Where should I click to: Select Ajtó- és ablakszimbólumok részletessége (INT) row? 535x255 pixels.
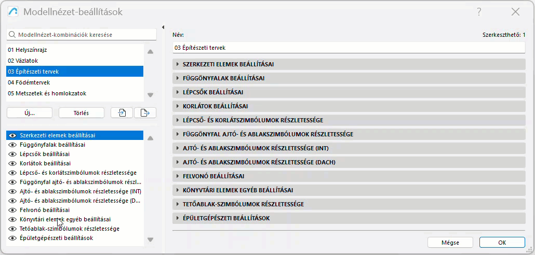[x=75, y=191]
